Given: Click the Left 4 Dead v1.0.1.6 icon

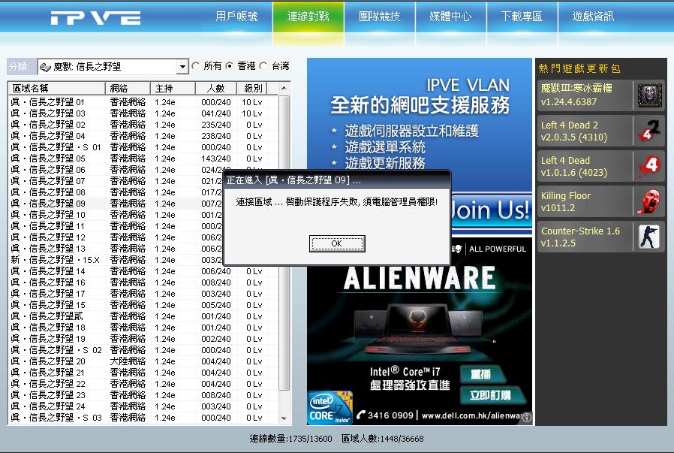Looking at the screenshot, I should 649,166.
